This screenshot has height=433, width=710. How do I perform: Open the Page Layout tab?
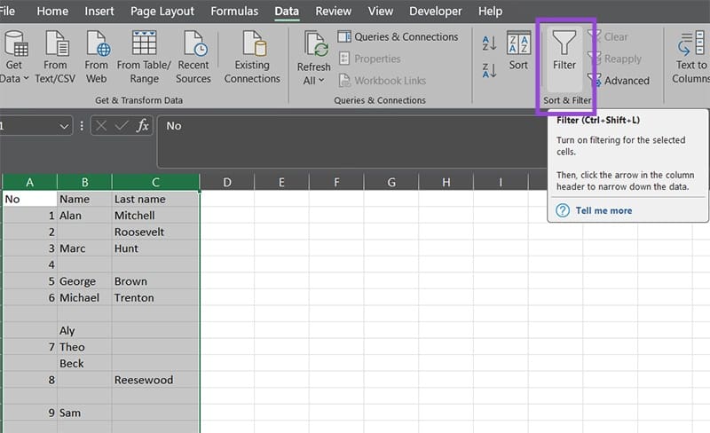162,11
